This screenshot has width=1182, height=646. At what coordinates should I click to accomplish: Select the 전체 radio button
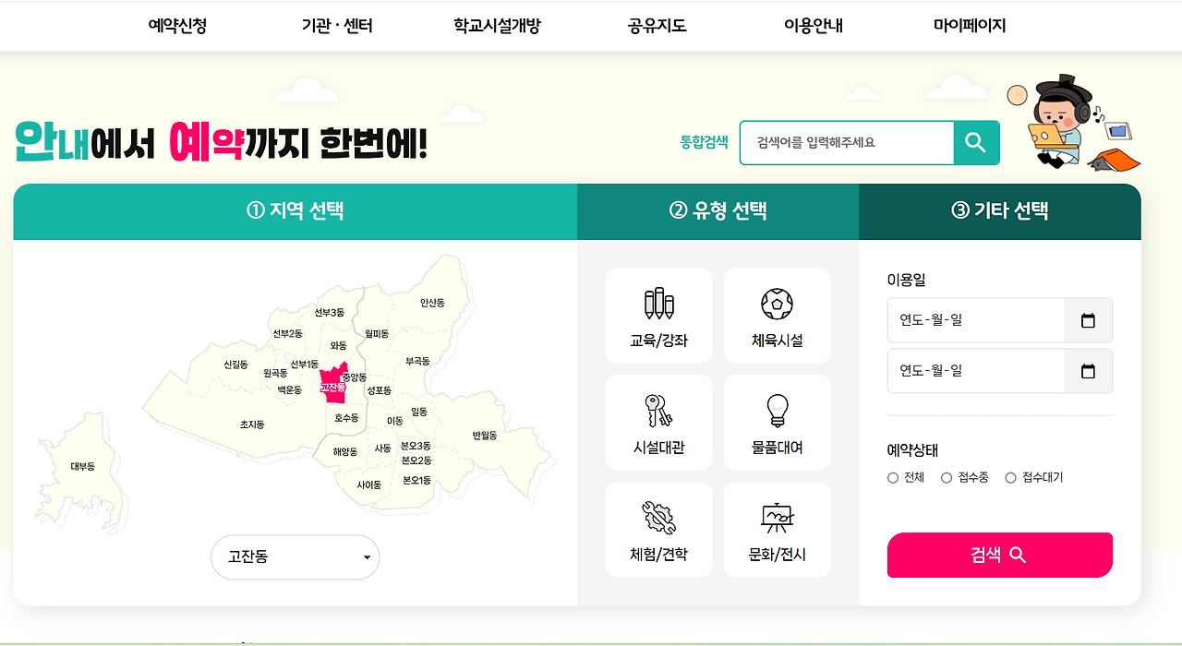point(893,478)
